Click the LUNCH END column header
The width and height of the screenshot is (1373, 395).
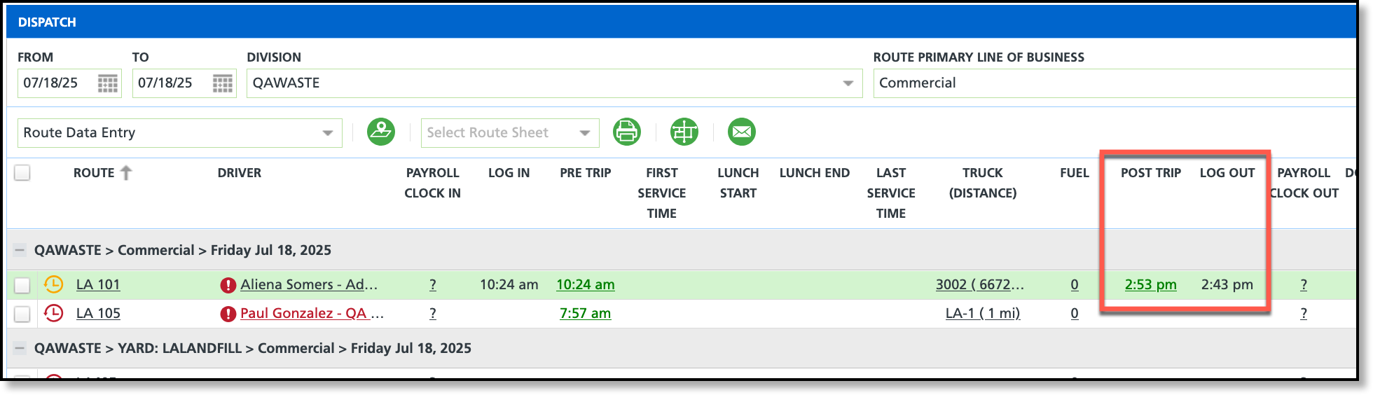click(x=815, y=172)
